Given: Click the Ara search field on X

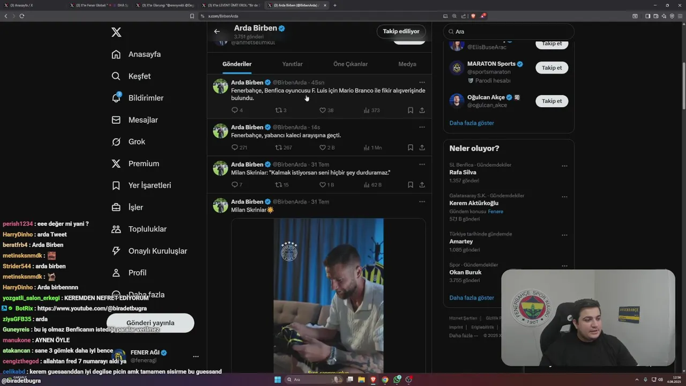Looking at the screenshot, I should tap(509, 32).
